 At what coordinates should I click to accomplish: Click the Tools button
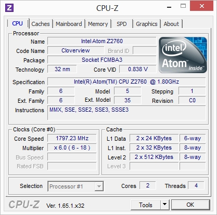(x=146, y=205)
